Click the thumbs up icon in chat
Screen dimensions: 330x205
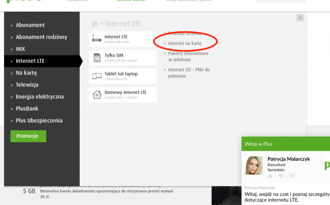(x=270, y=176)
